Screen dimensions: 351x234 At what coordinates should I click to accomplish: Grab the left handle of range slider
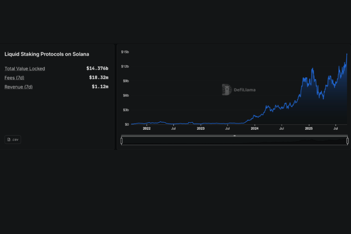121,141
